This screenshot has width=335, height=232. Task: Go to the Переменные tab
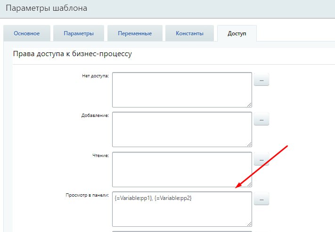(135, 33)
